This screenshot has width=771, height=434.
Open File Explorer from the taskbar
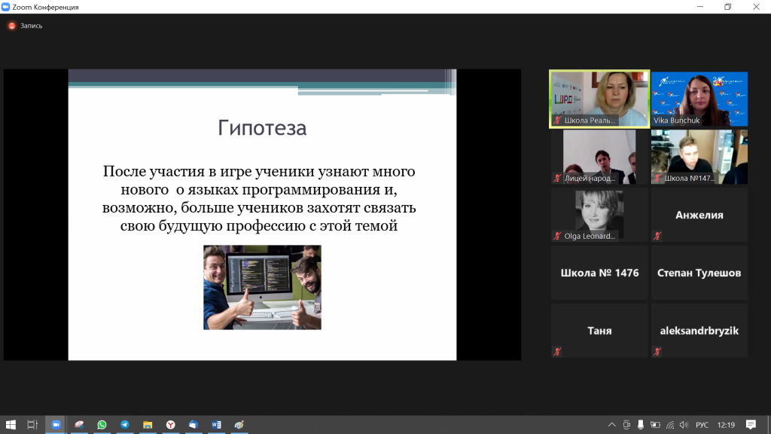click(x=148, y=425)
